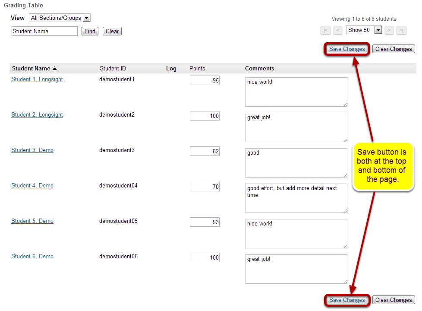Go to last page of students

(401, 31)
